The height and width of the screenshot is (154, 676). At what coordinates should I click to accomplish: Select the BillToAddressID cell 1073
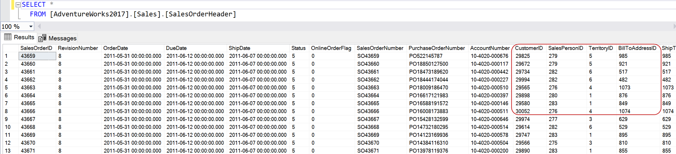(638, 87)
